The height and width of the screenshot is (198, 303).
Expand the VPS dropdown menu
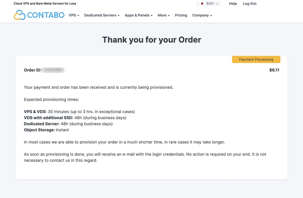74,15
